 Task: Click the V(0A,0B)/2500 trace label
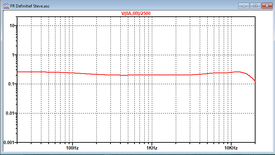(136, 13)
